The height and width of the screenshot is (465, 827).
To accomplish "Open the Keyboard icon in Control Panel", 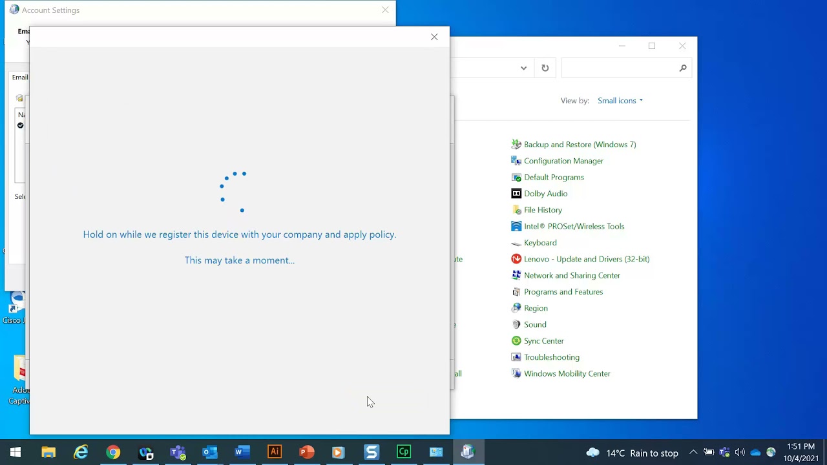I will pos(516,243).
